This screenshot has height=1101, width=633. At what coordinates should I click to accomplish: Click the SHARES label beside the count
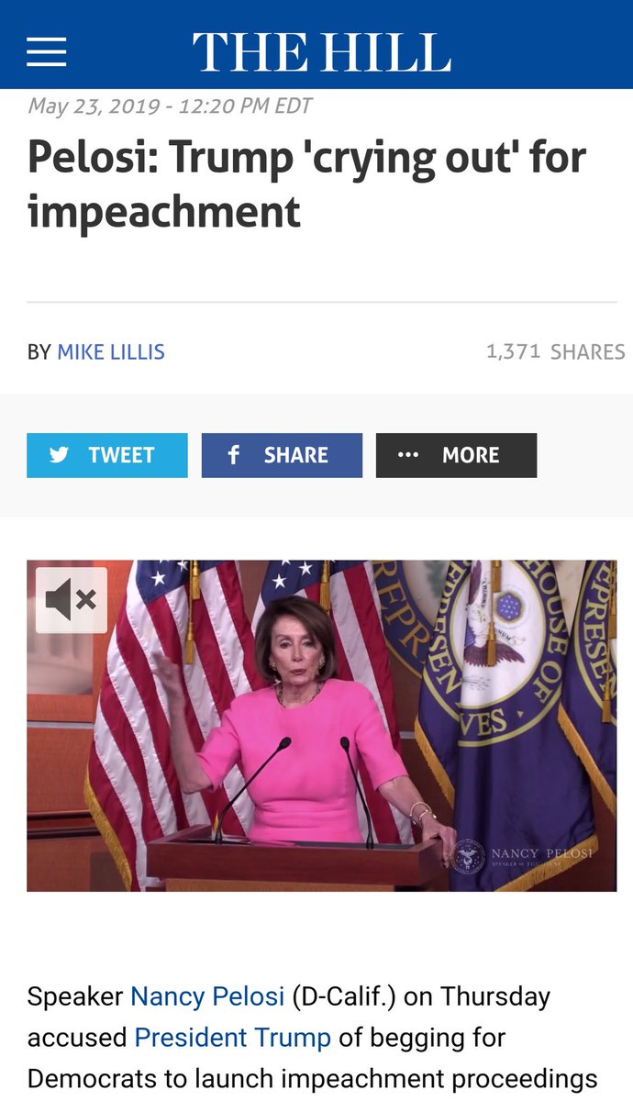pos(588,351)
